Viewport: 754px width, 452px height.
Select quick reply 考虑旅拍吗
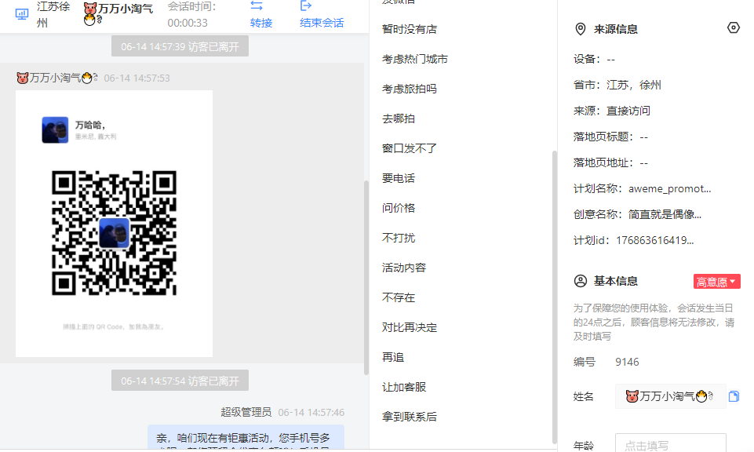tap(410, 89)
